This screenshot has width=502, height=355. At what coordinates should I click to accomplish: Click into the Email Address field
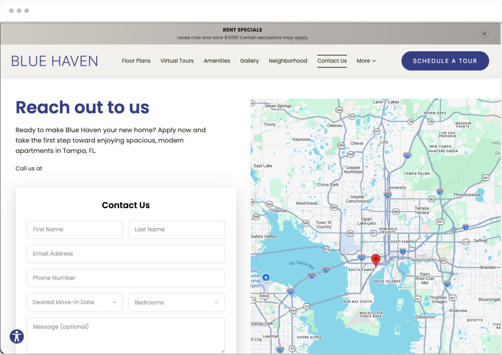point(126,254)
